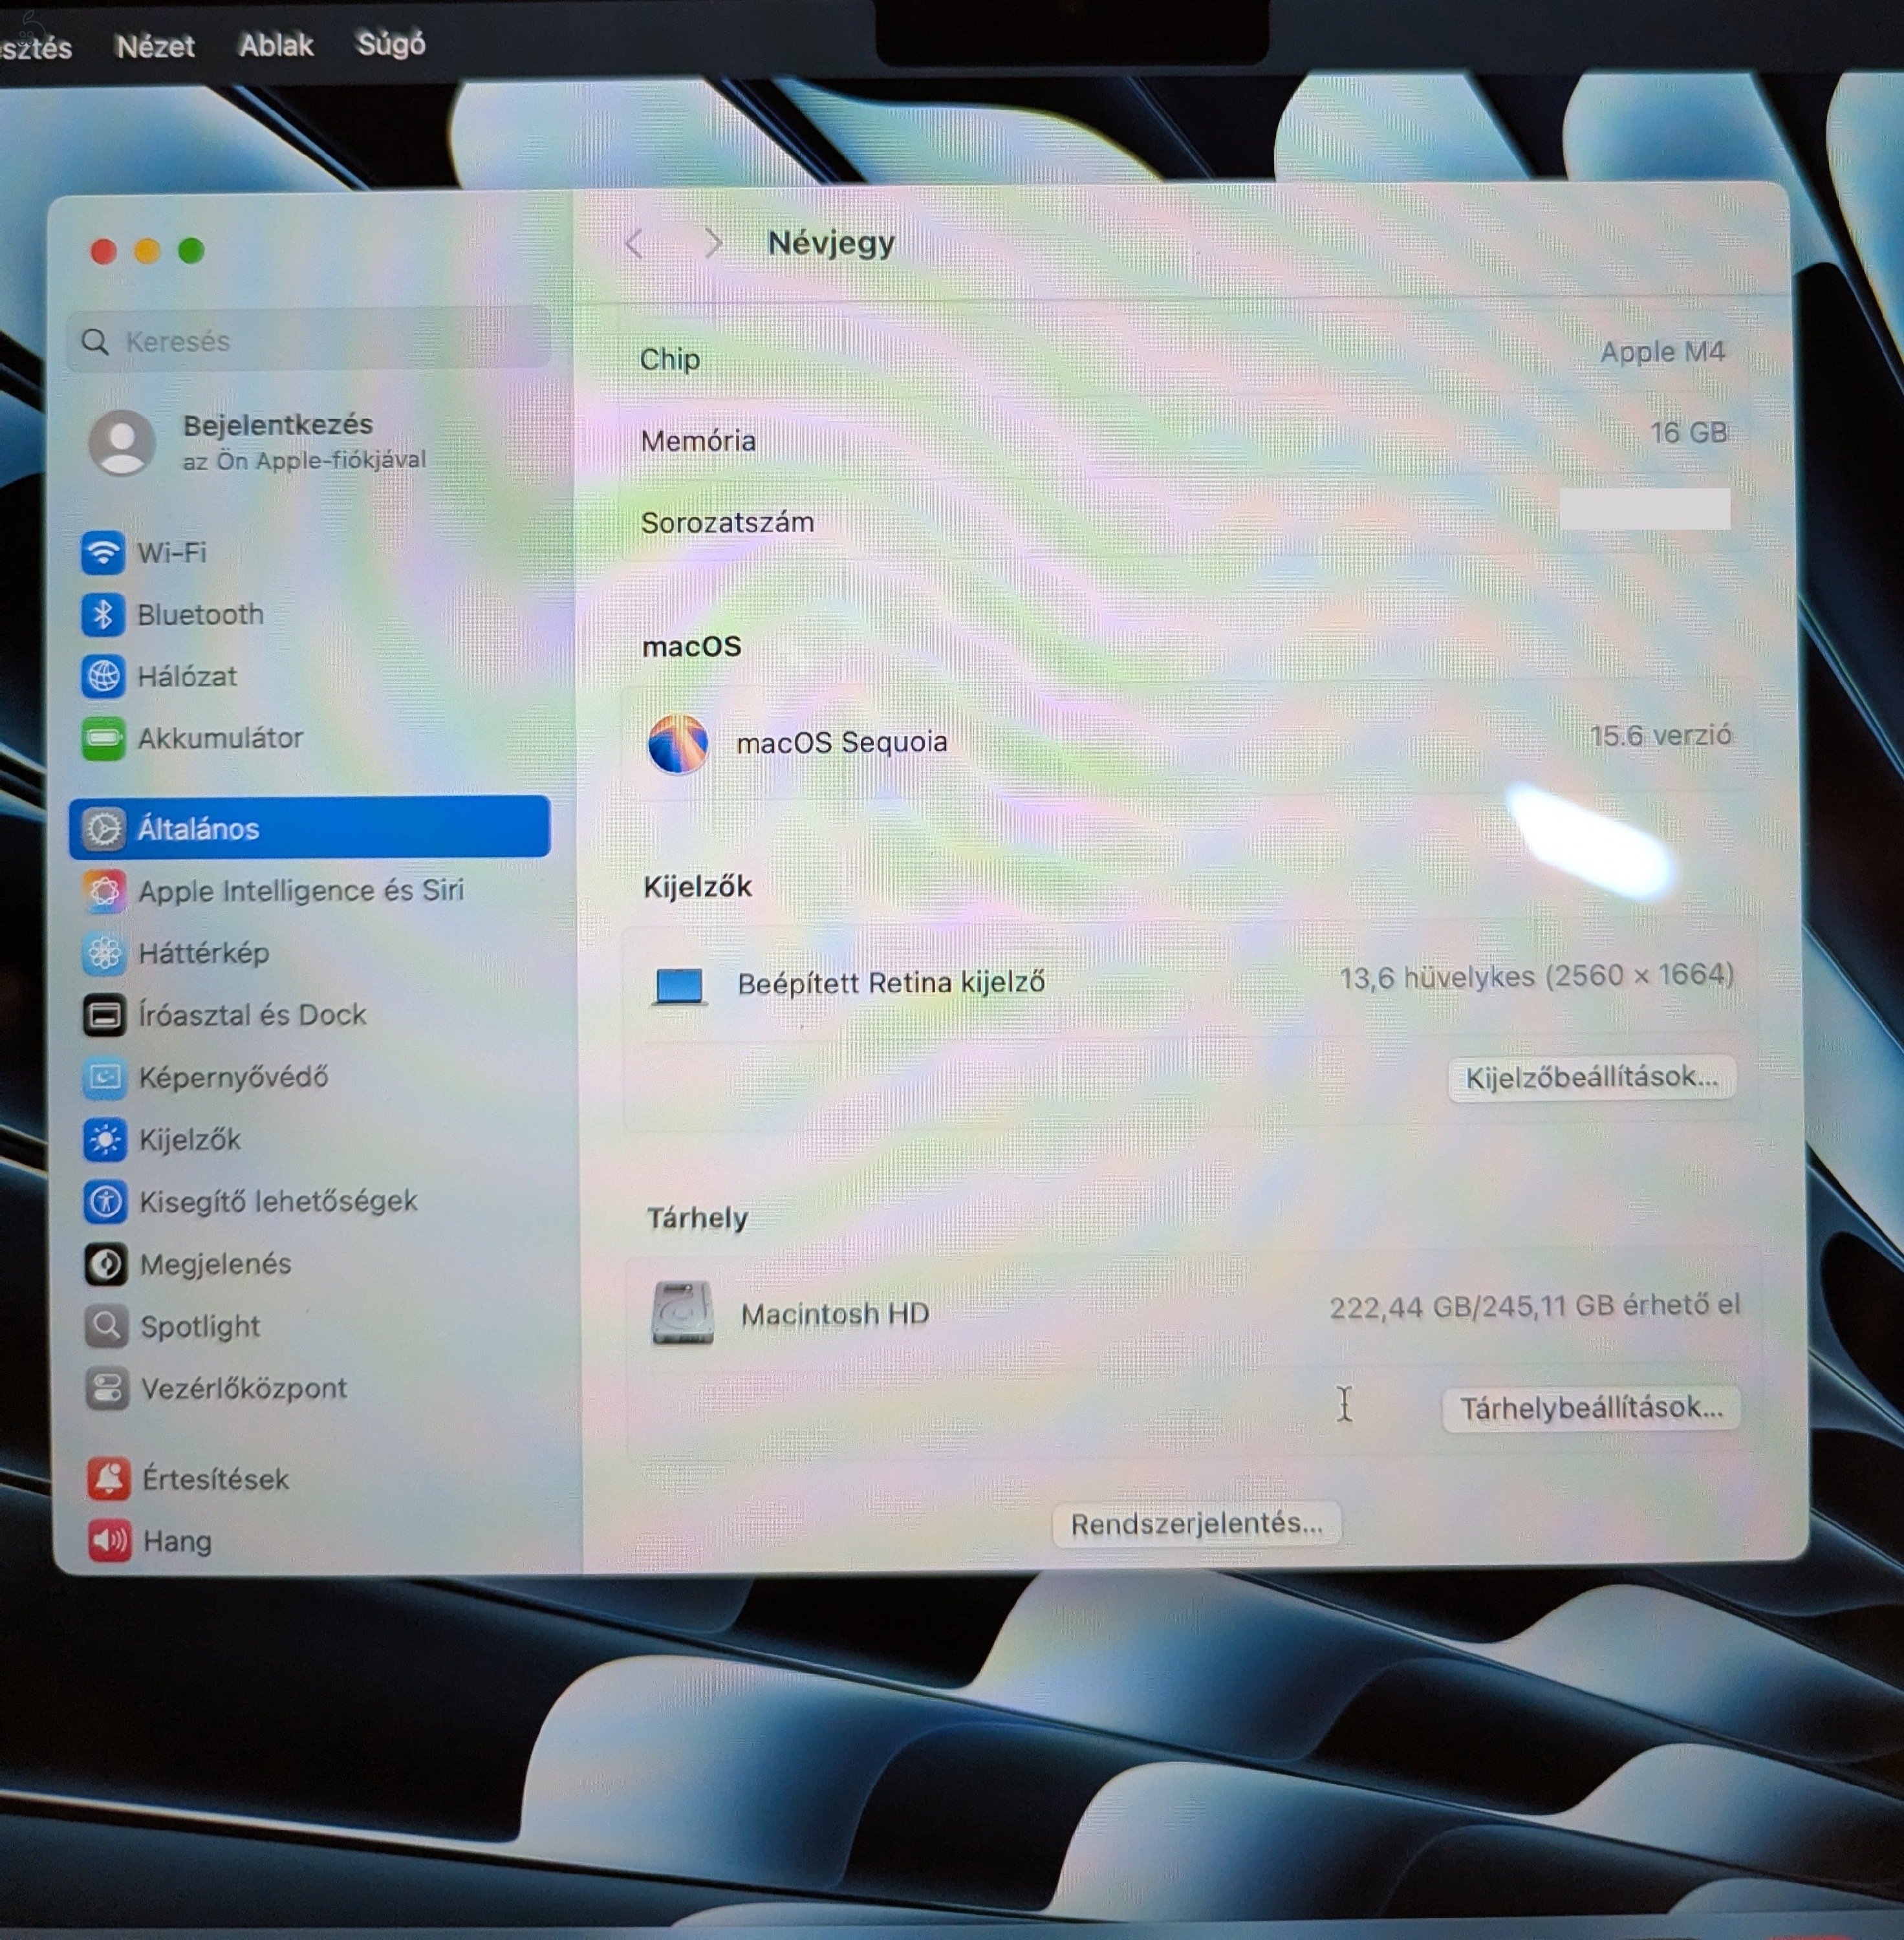The width and height of the screenshot is (1904, 1940).
Task: Open the Ablak menu
Action: tap(276, 45)
